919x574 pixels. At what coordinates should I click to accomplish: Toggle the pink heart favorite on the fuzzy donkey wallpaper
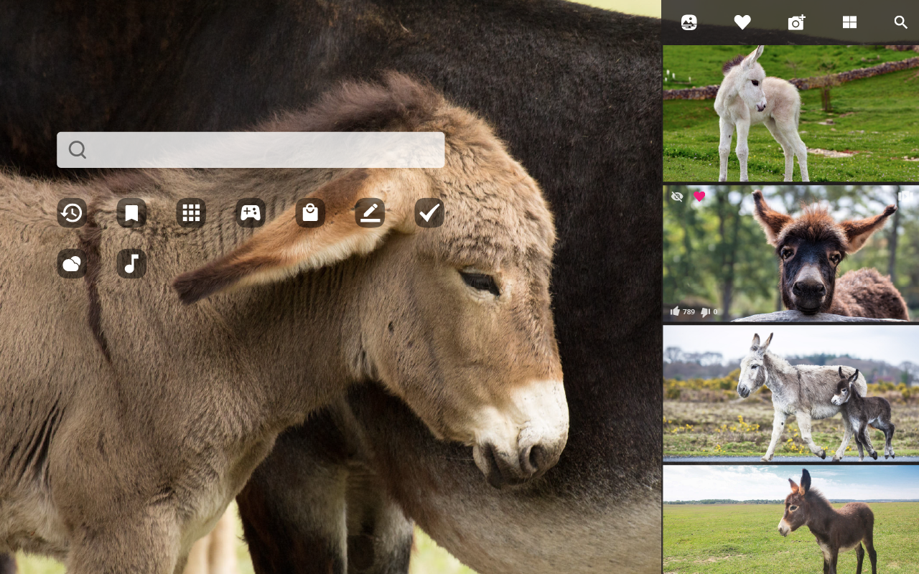(x=699, y=197)
